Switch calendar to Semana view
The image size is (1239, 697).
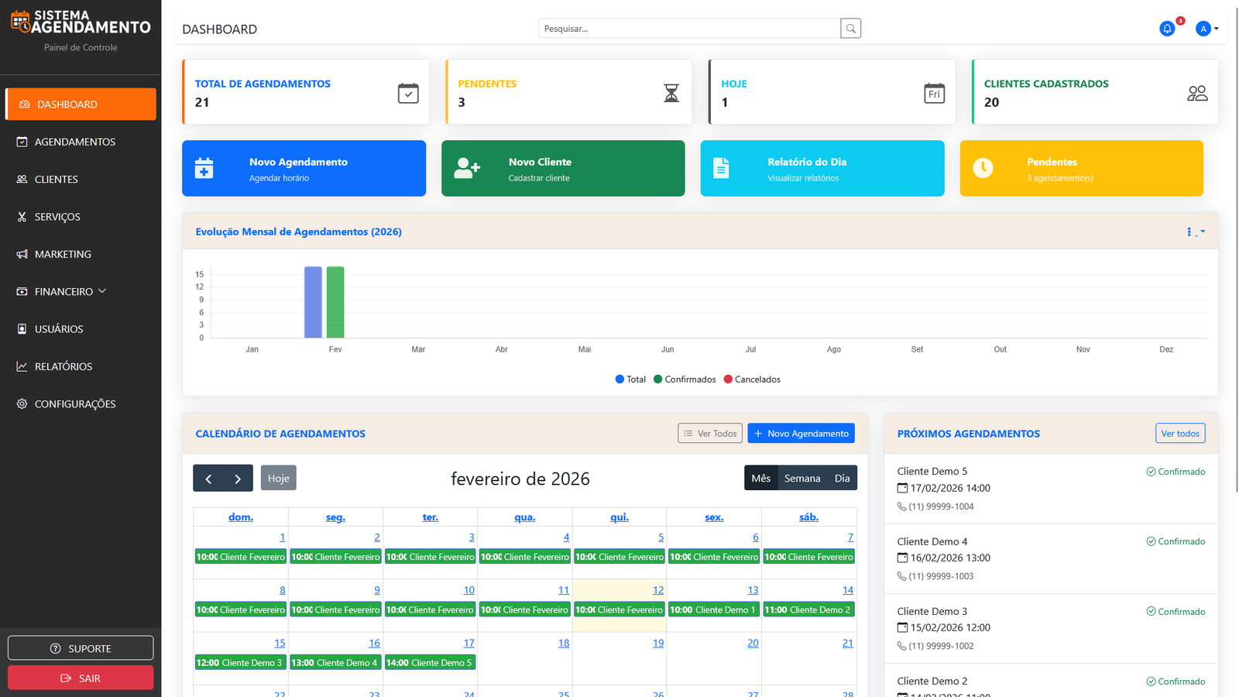[802, 478]
